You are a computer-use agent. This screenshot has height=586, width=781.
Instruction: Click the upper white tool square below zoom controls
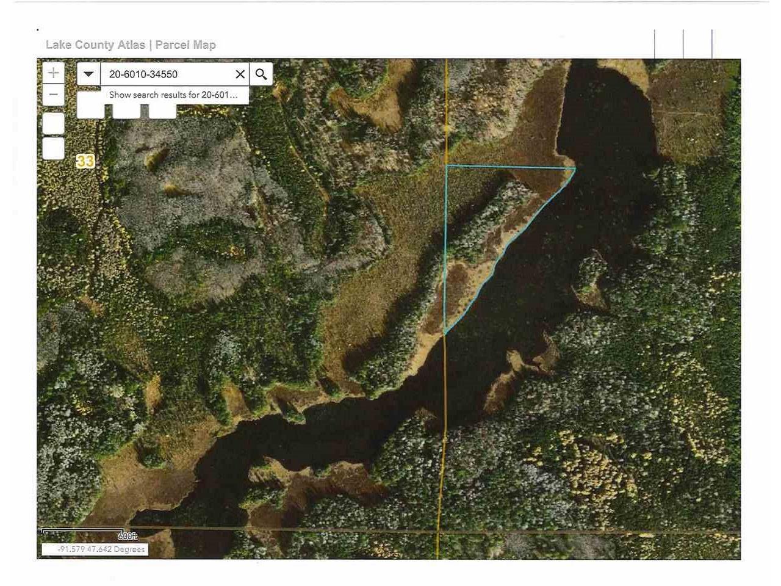coord(53,122)
